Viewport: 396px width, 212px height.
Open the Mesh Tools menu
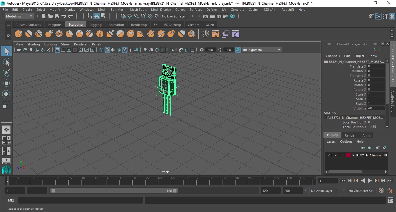tap(138, 10)
